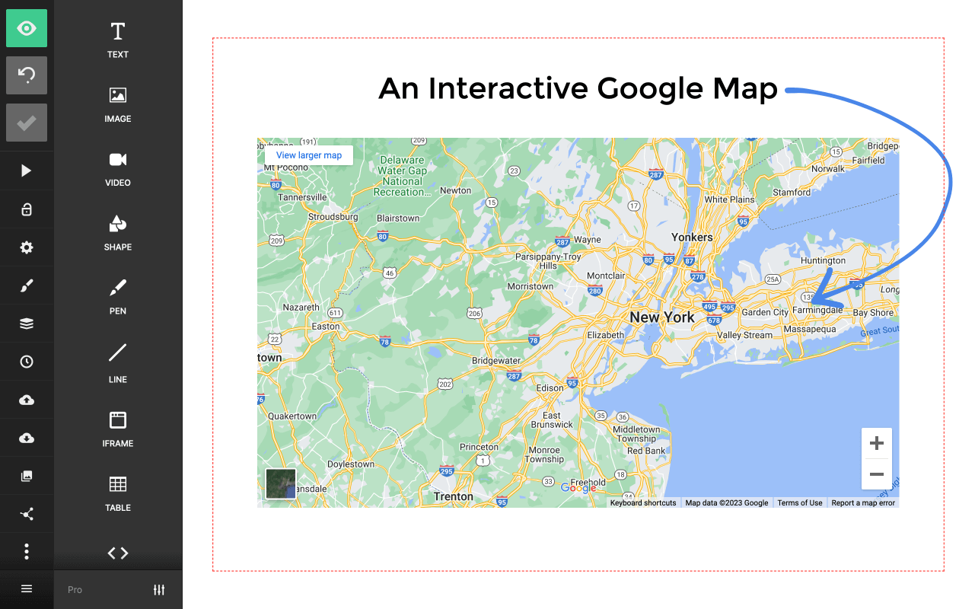Click the Blairstown label on map

coord(398,218)
